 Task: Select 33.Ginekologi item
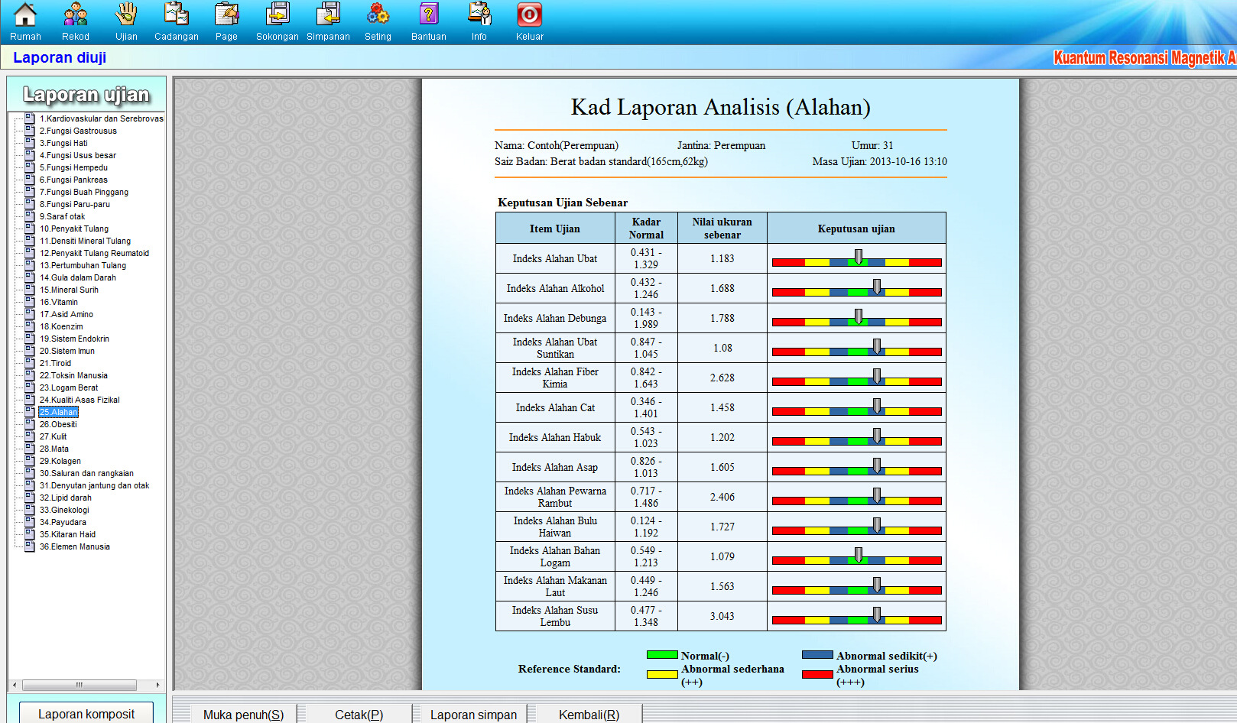point(64,510)
